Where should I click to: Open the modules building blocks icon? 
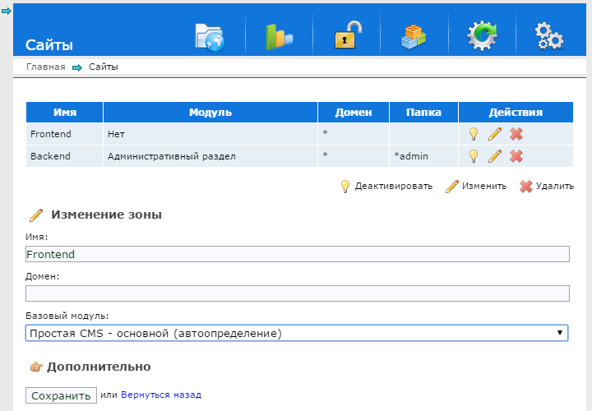pyautogui.click(x=414, y=37)
